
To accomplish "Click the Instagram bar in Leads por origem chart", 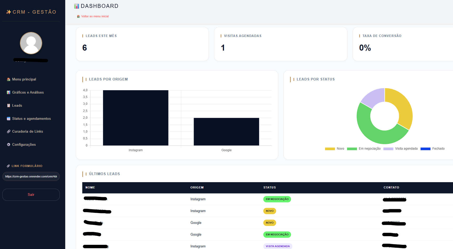I will pos(136,118).
